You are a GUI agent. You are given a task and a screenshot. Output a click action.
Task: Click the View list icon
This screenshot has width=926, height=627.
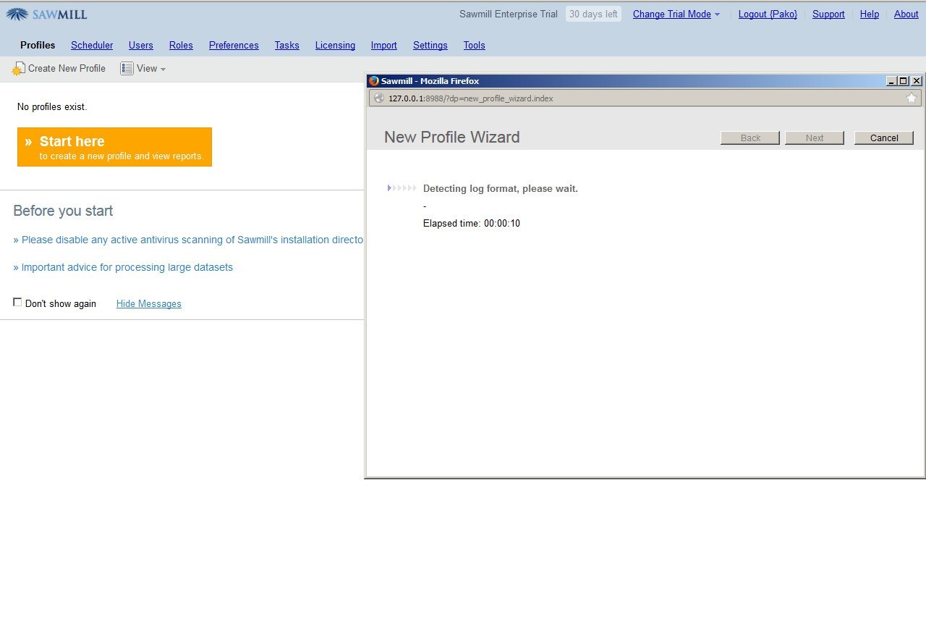(x=127, y=68)
